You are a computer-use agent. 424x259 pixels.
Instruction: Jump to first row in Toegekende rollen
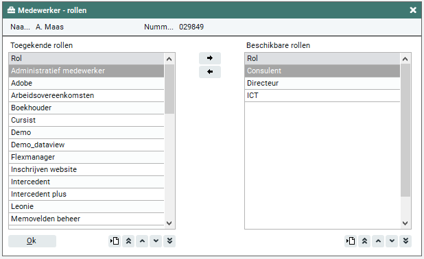coord(128,241)
